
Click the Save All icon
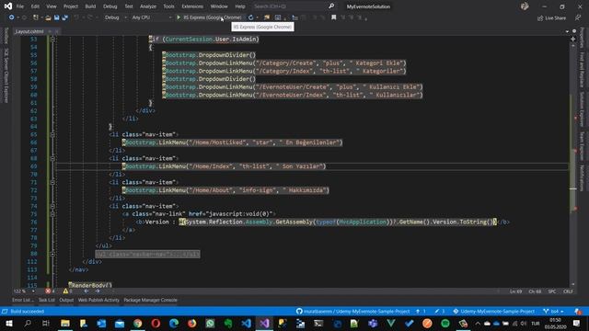coord(64,17)
